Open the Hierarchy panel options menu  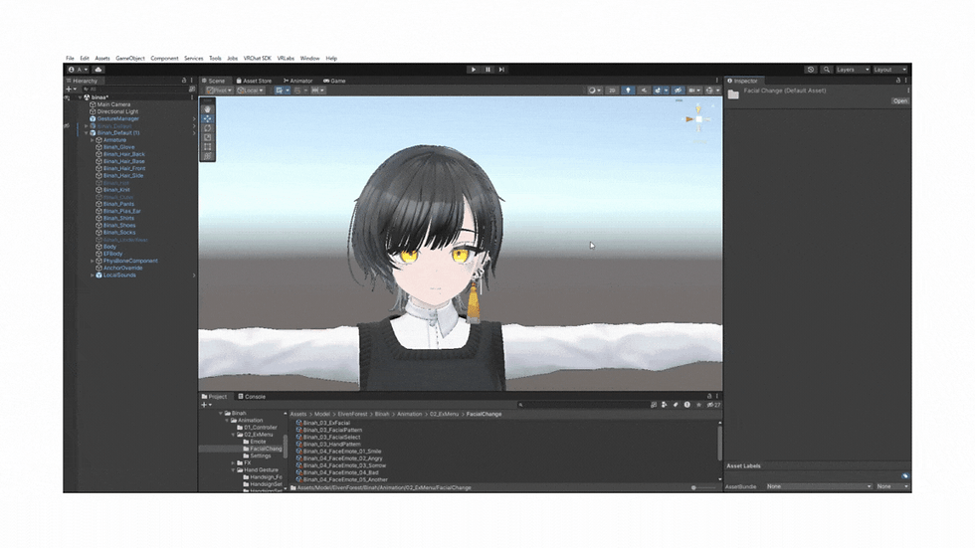point(191,81)
